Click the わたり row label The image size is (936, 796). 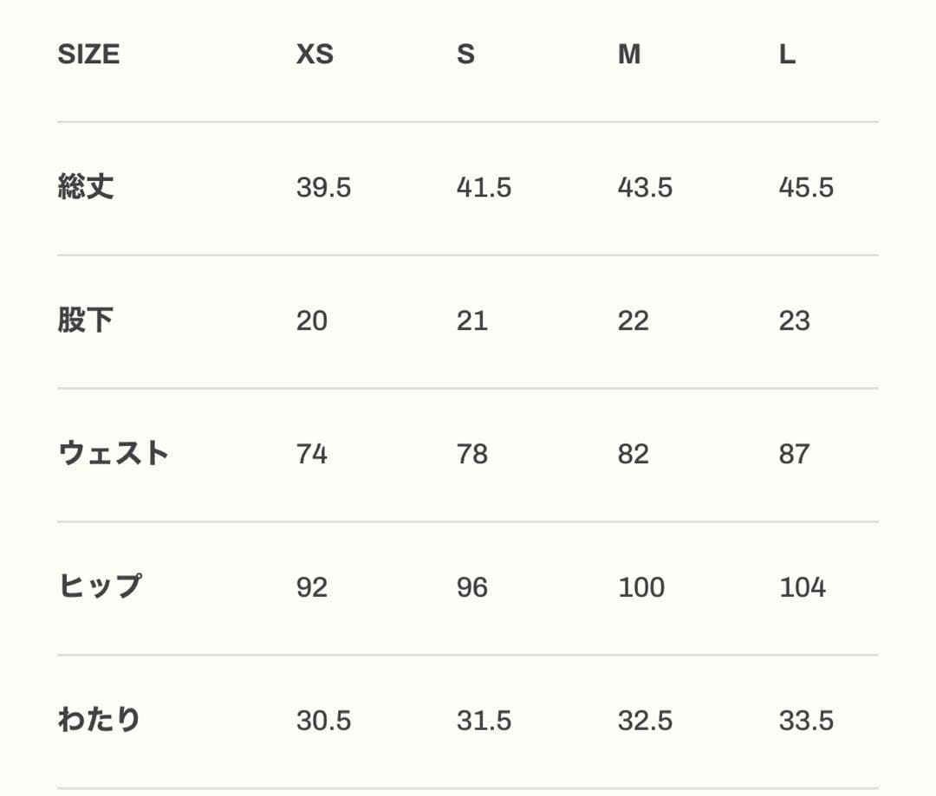(99, 721)
